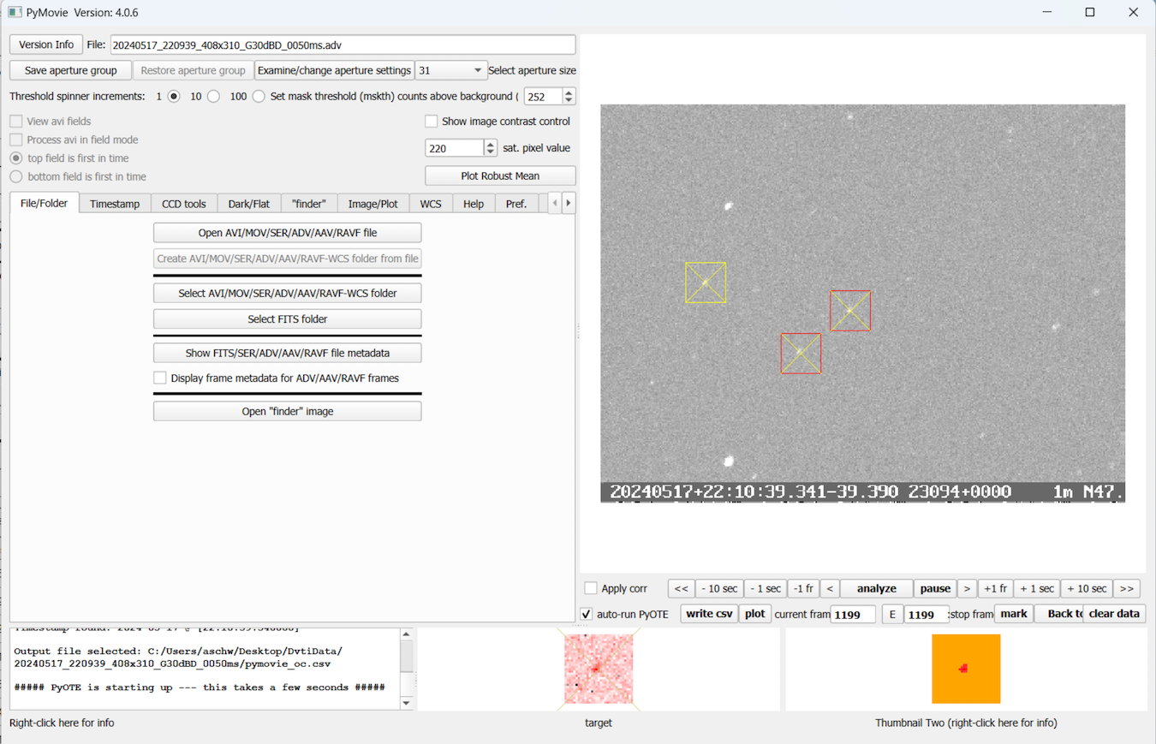Enable Show image contrast control checkbox

[x=432, y=122]
